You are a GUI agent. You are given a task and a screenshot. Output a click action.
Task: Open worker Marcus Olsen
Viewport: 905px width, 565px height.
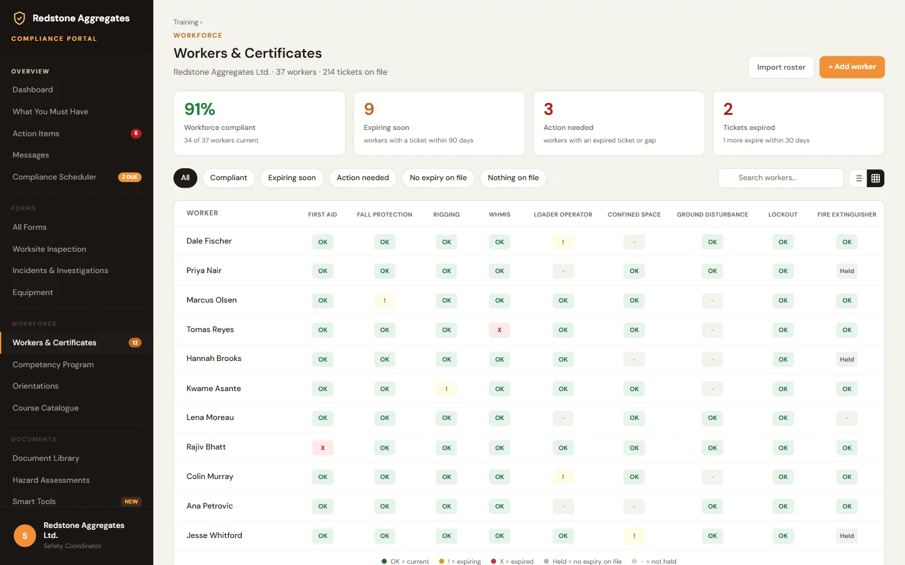click(x=212, y=300)
